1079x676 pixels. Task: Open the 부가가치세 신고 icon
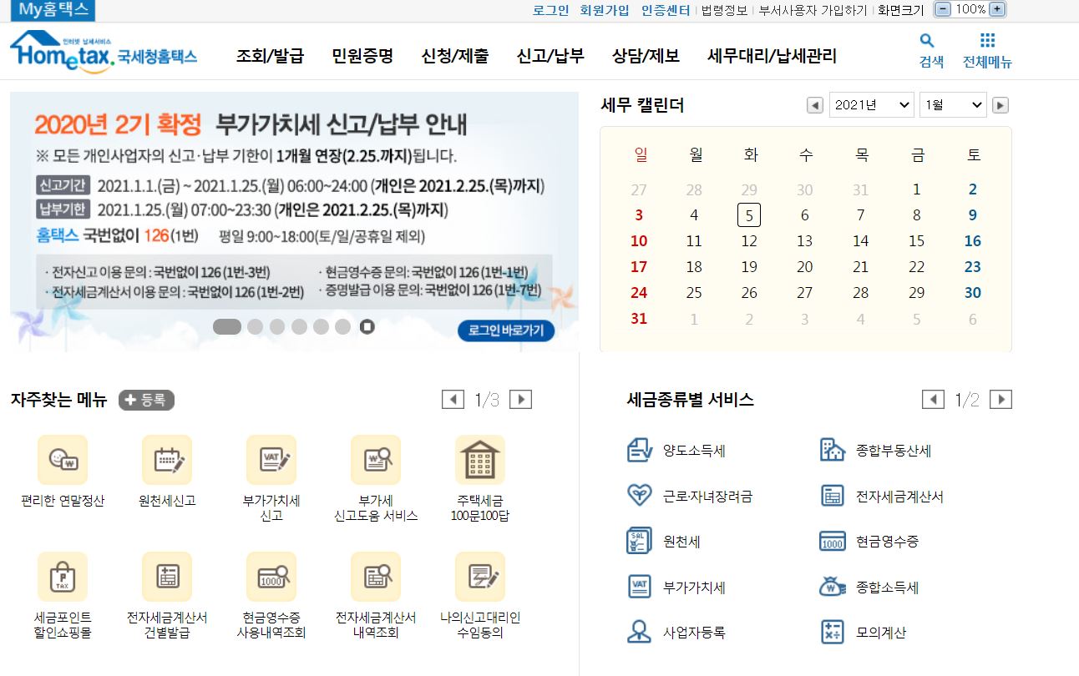coord(271,460)
